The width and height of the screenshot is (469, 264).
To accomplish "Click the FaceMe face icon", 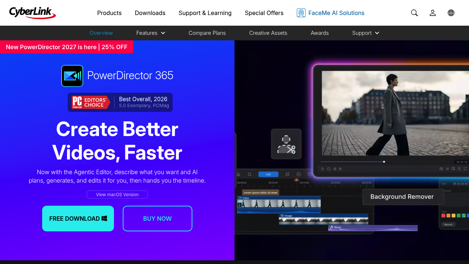I will coord(301,13).
